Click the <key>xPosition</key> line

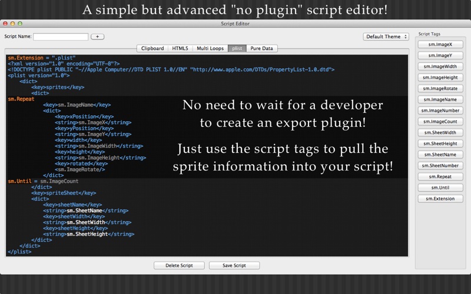84,116
